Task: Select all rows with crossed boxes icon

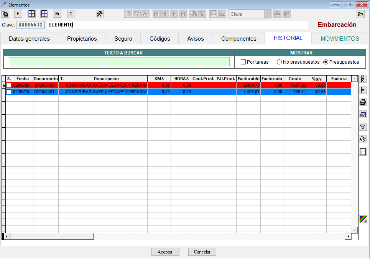Action: (x=363, y=79)
